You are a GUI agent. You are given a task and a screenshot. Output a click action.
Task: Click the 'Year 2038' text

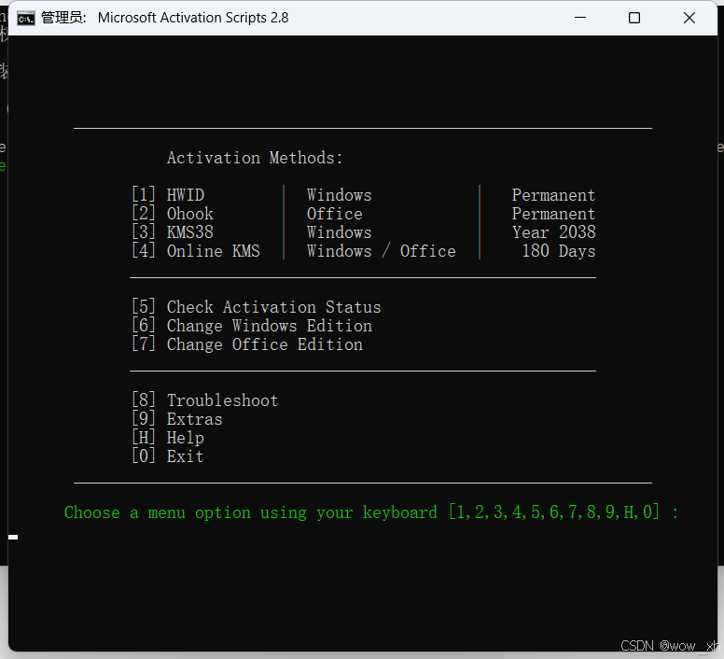click(x=553, y=231)
